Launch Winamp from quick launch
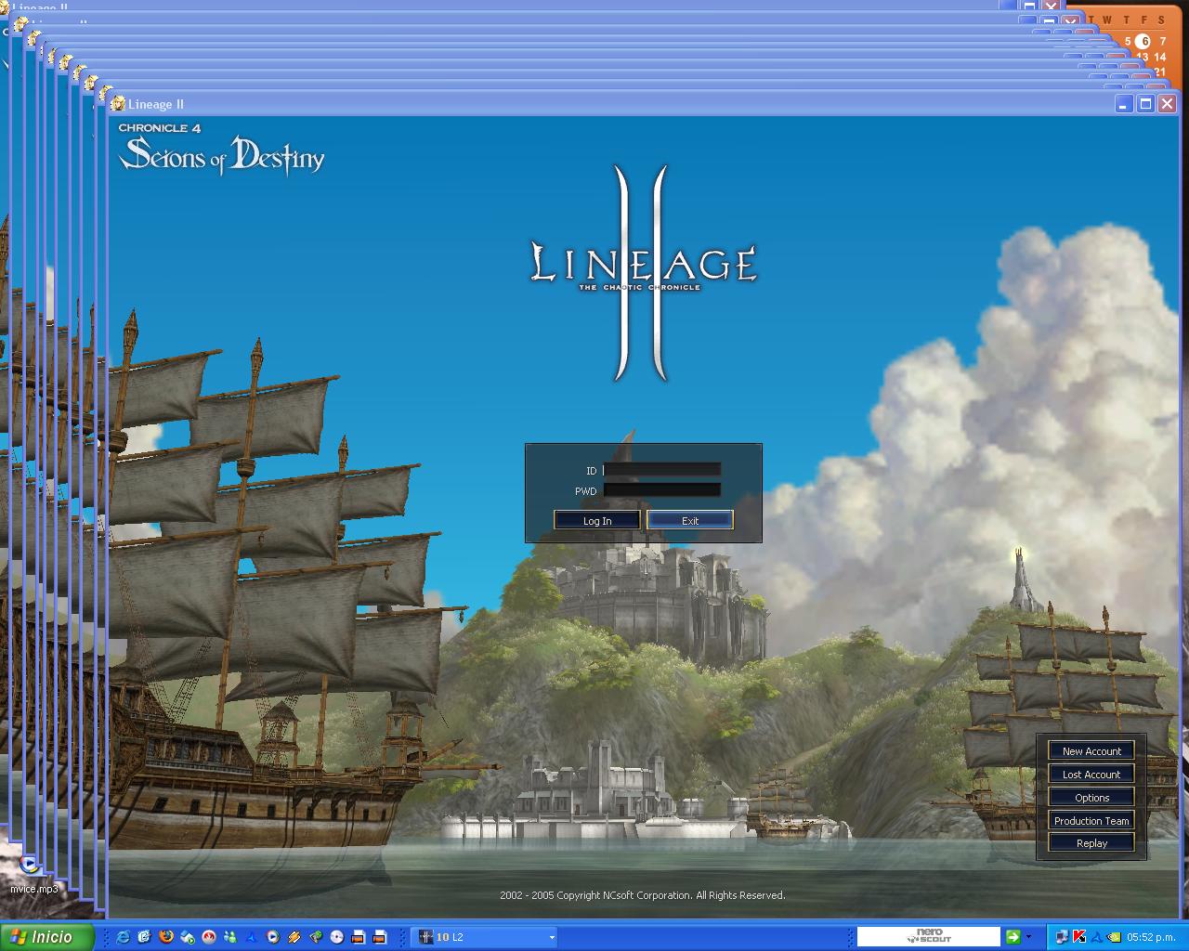This screenshot has width=1189, height=951. (294, 937)
